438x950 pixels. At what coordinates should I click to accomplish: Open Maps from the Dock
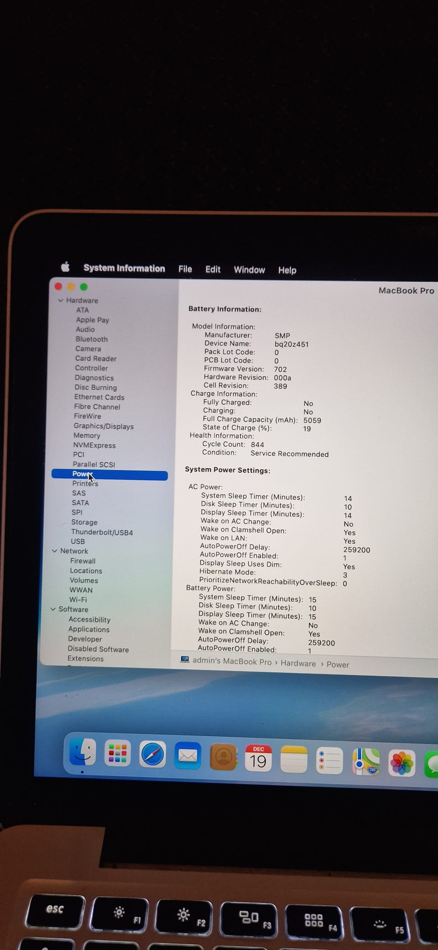pos(365,762)
